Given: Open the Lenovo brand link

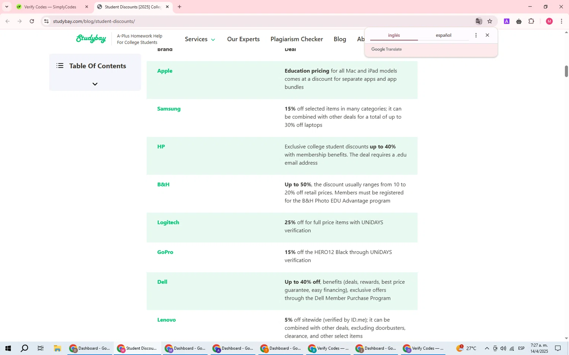Looking at the screenshot, I should click(167, 320).
